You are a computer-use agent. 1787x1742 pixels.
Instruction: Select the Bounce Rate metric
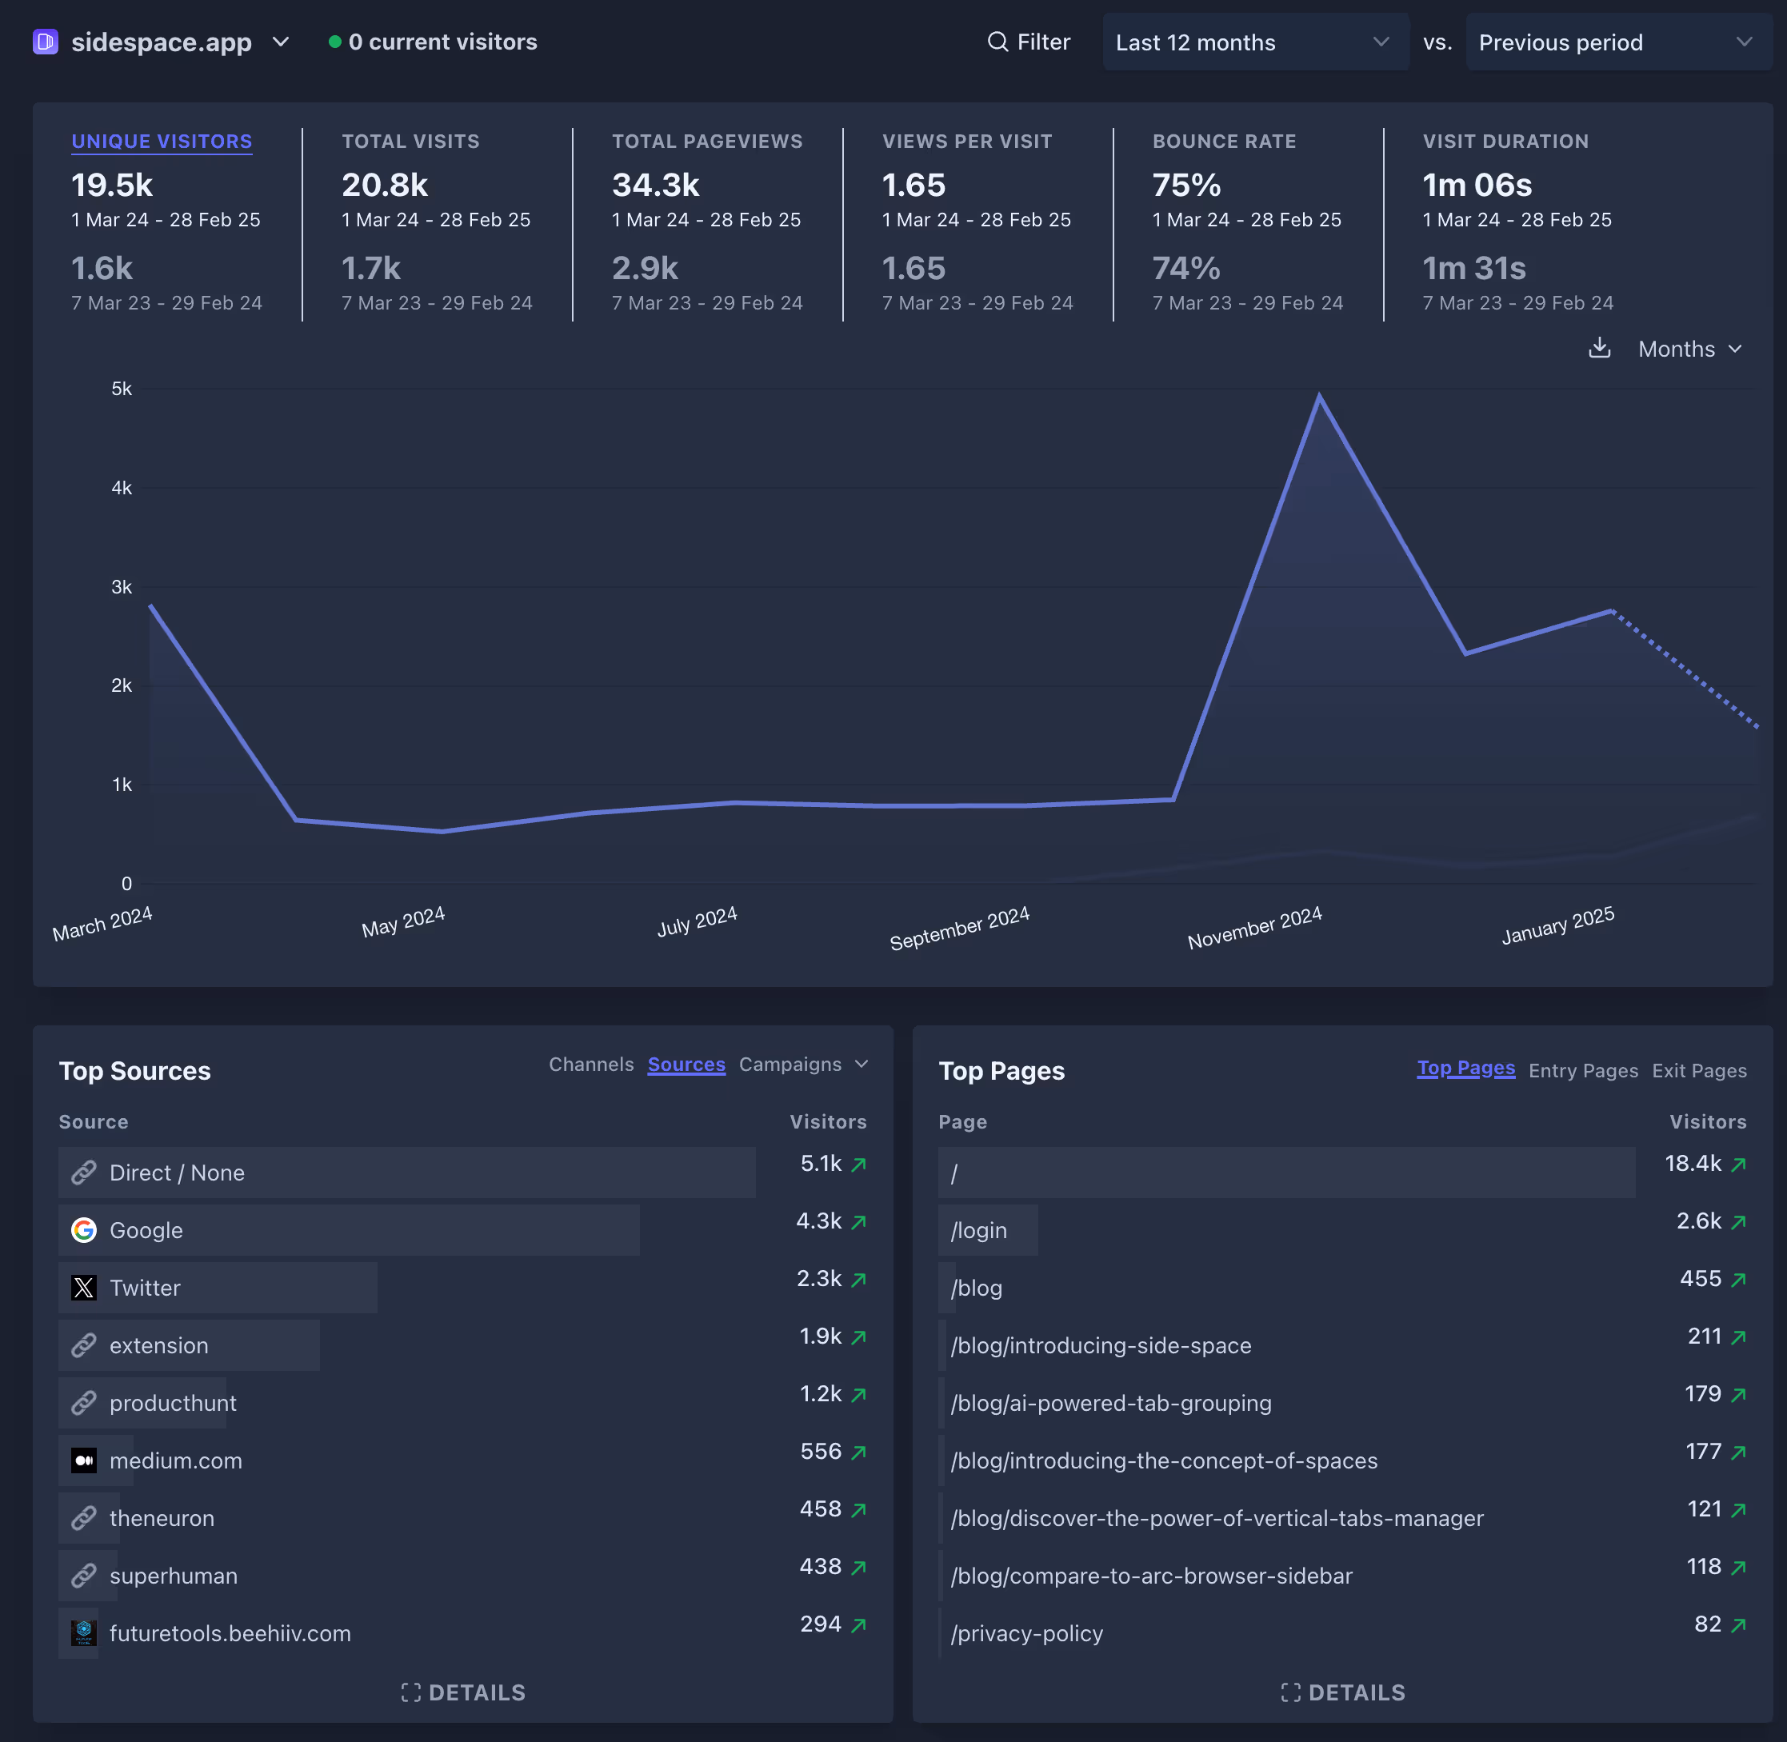1223,142
